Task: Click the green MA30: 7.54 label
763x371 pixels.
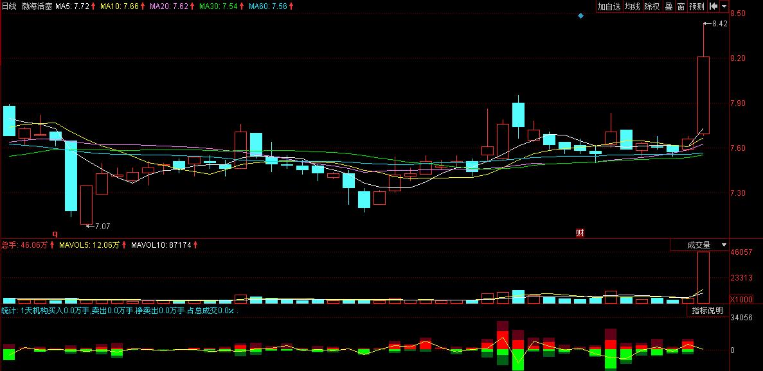Action: click(219, 6)
